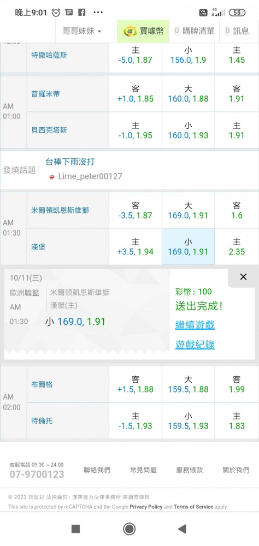Tap the Android back navigation icon

pyautogui.click(x=182, y=529)
